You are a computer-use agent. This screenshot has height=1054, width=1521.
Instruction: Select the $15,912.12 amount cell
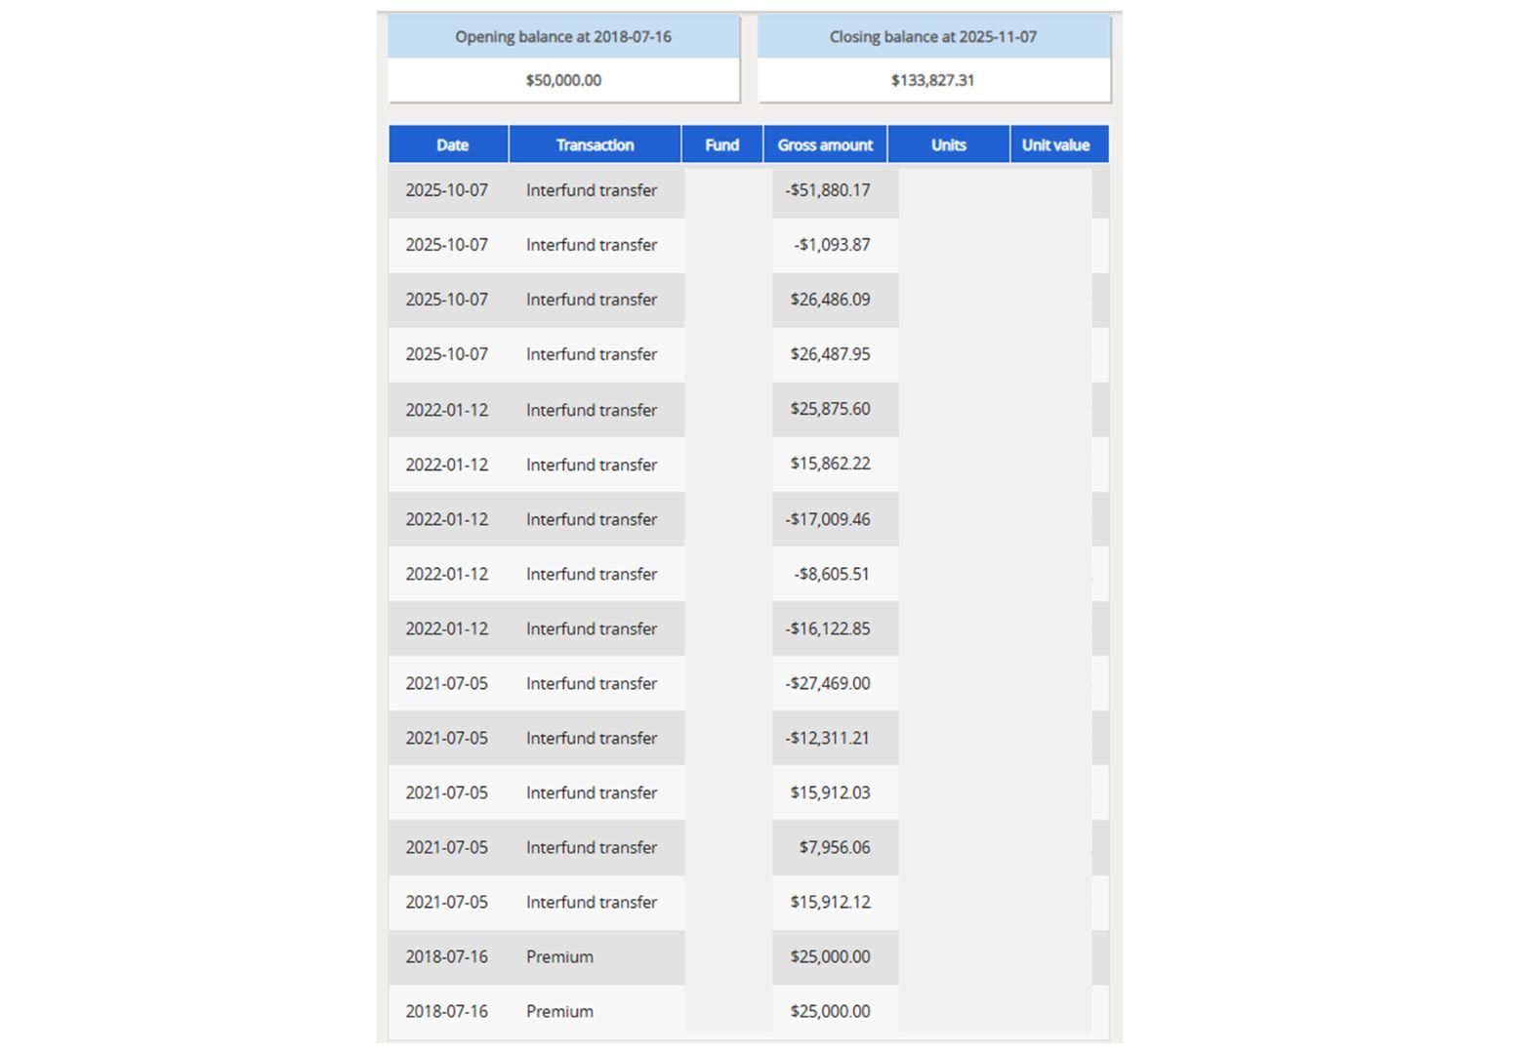pos(830,902)
